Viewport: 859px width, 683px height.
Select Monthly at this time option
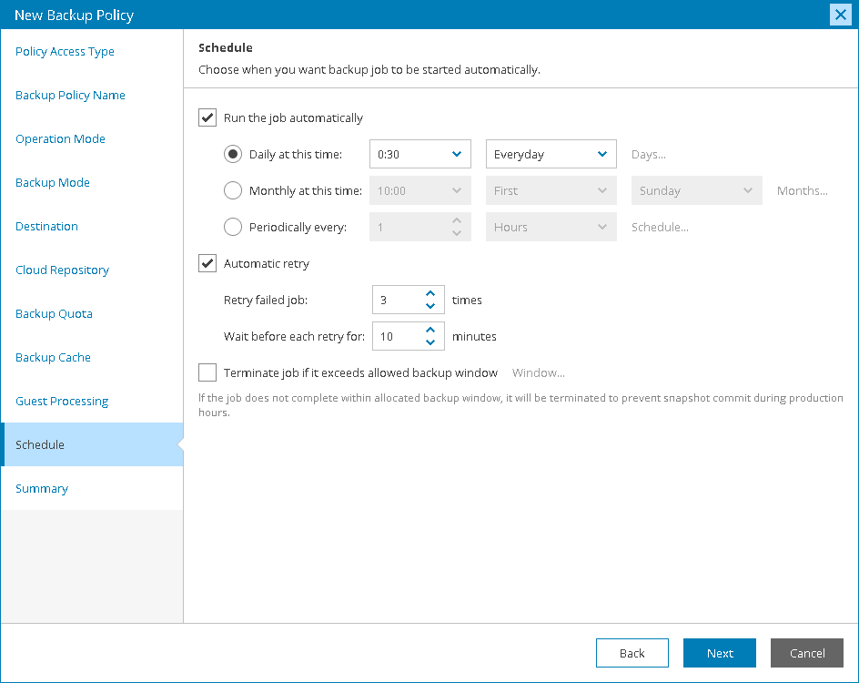[x=233, y=190]
